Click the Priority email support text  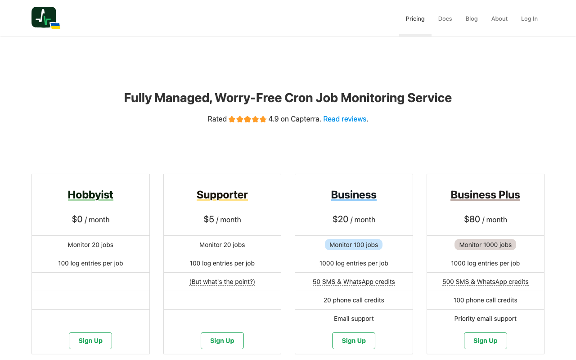(x=486, y=319)
